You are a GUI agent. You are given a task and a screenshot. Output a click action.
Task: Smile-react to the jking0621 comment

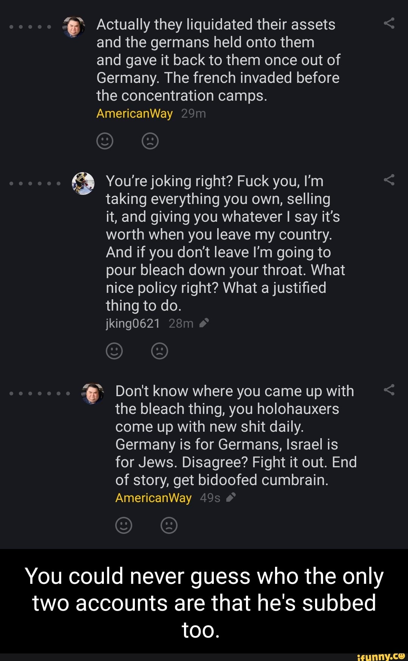tap(114, 351)
